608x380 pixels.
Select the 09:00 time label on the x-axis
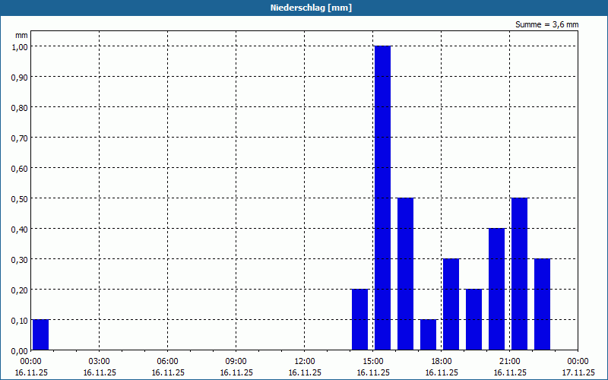click(x=236, y=362)
